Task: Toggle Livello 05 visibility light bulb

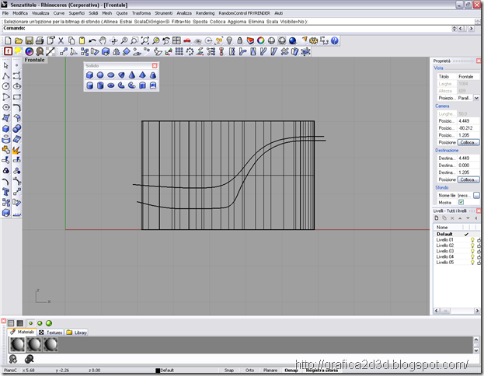Action: point(472,263)
